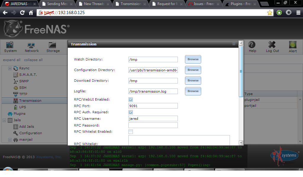Click the Configuration Directory text field
The image size is (303, 177).
pos(153,70)
